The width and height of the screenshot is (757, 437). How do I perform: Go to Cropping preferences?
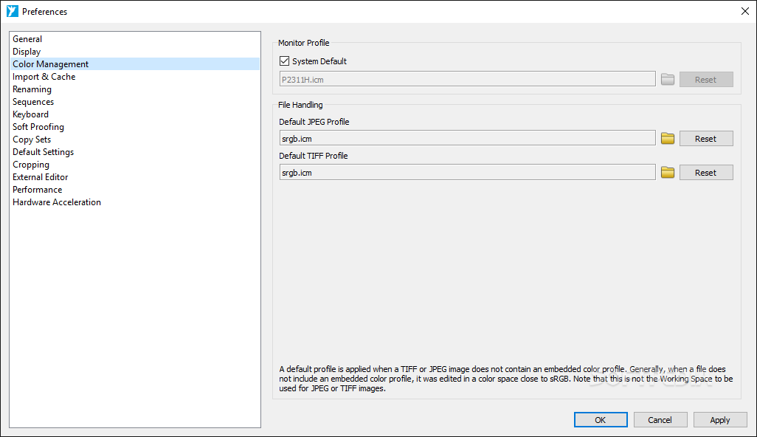pos(135,165)
